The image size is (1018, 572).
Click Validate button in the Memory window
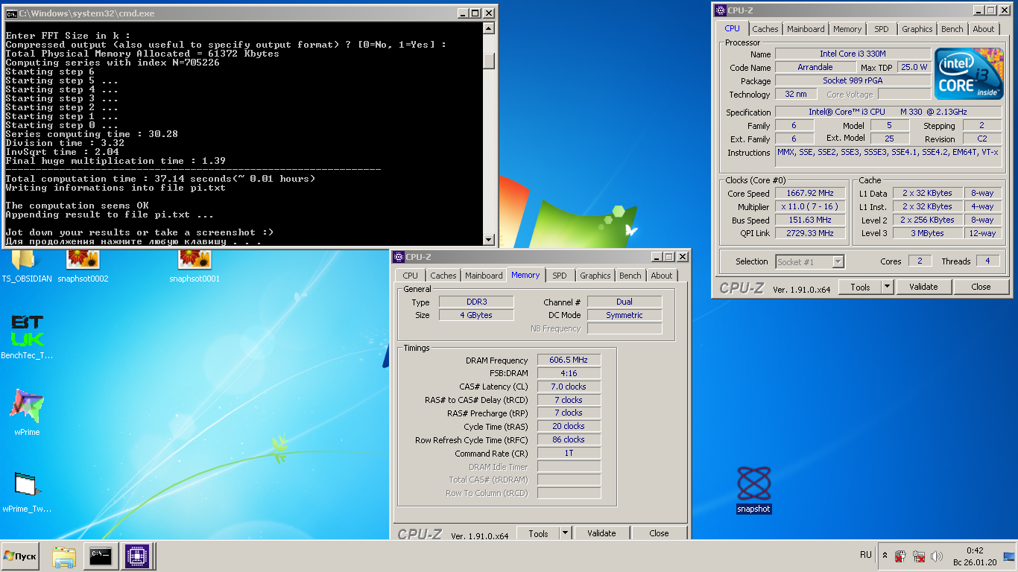point(601,533)
